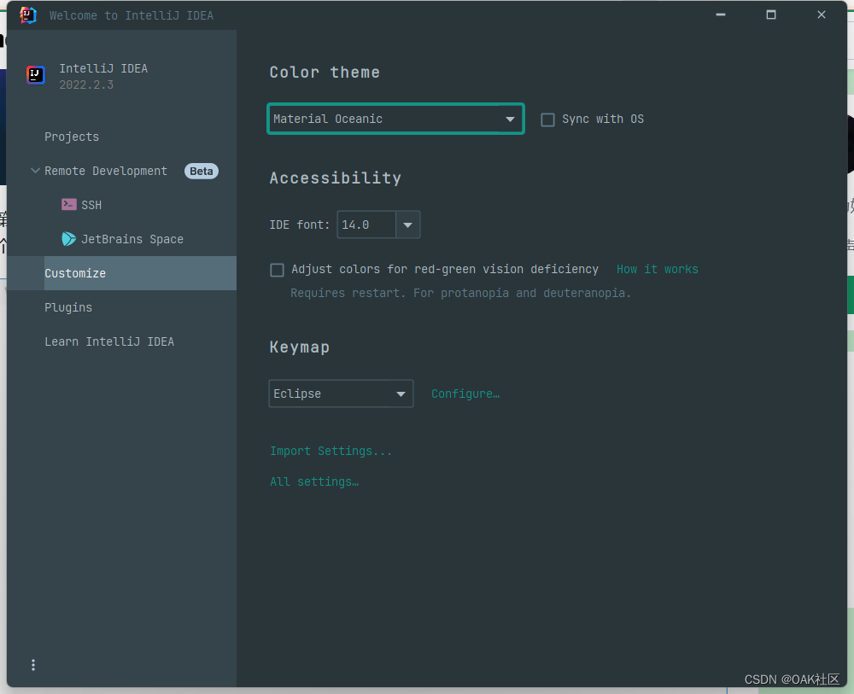Viewport: 854px width, 694px height.
Task: Open the options menu with three dots
Action: 33,665
